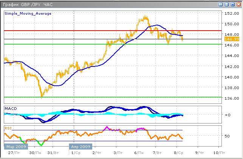This screenshot has height=159, width=243.
Task: Click the 31/Вт date label
Action: pos(53,153)
